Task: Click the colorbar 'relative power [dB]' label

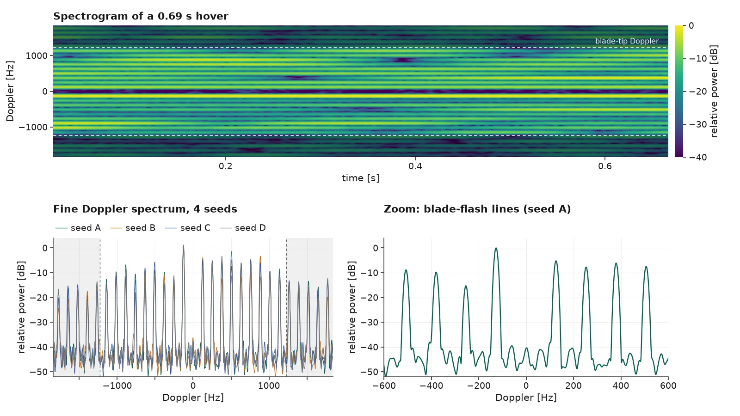Action: 714,91
